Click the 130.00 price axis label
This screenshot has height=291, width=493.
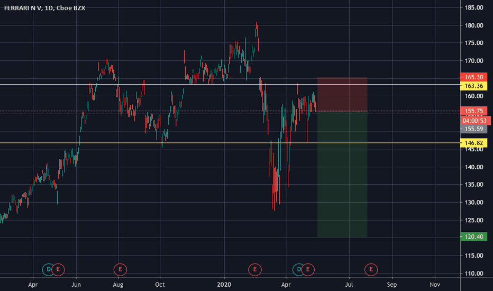474,202
